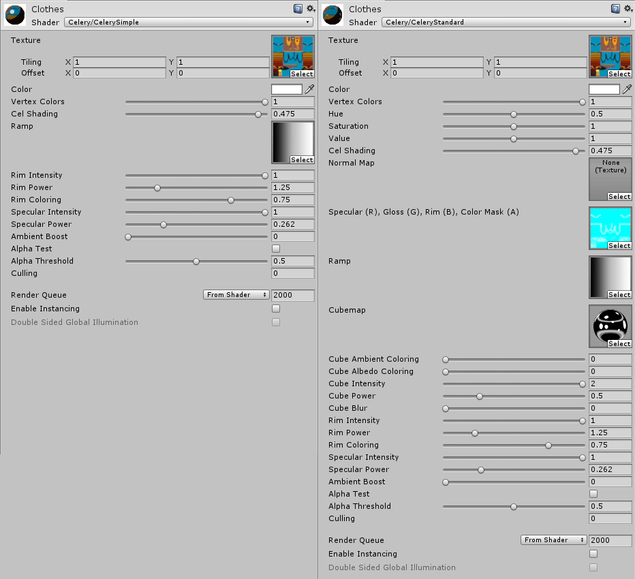Image resolution: width=635 pixels, height=579 pixels.
Task: Click empty Normal Map None (Texture) slot
Action: coord(610,179)
